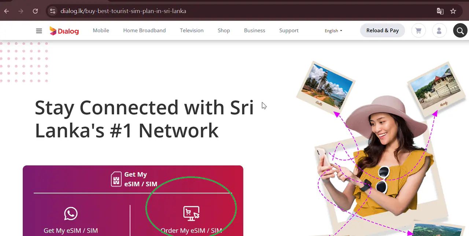Viewport: 469px width, 236px height.
Task: Click the browser translate page icon
Action: [440, 11]
